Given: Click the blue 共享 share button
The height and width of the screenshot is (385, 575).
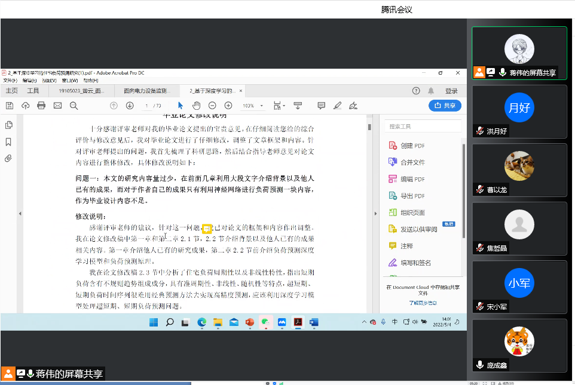Looking at the screenshot, I should pyautogui.click(x=445, y=106).
